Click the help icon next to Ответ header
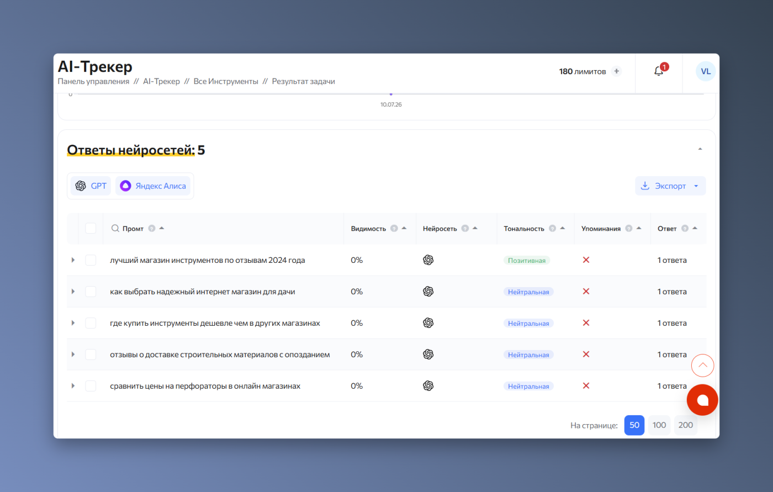Viewport: 773px width, 492px height. coord(685,229)
